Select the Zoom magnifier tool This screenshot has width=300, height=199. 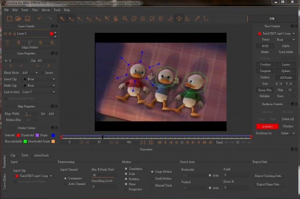pos(125,18)
